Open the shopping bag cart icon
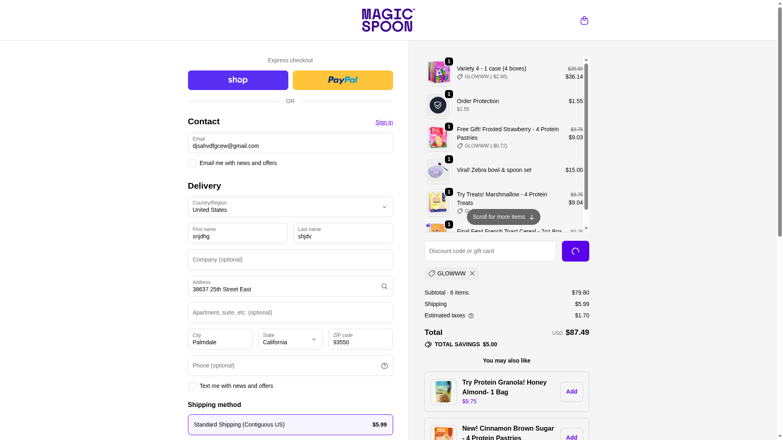 click(584, 20)
